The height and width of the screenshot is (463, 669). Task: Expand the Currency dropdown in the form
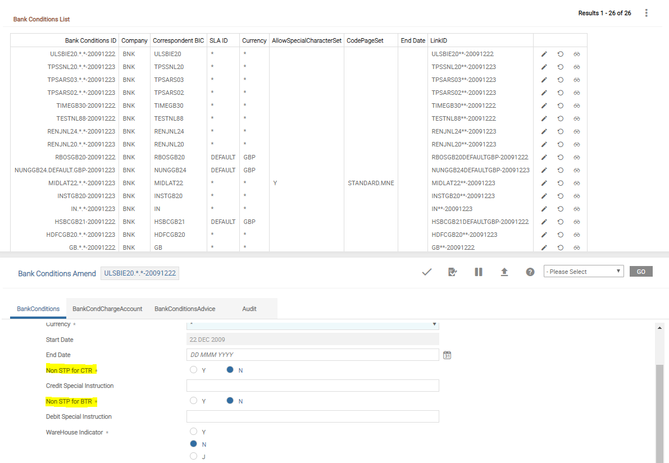click(434, 324)
